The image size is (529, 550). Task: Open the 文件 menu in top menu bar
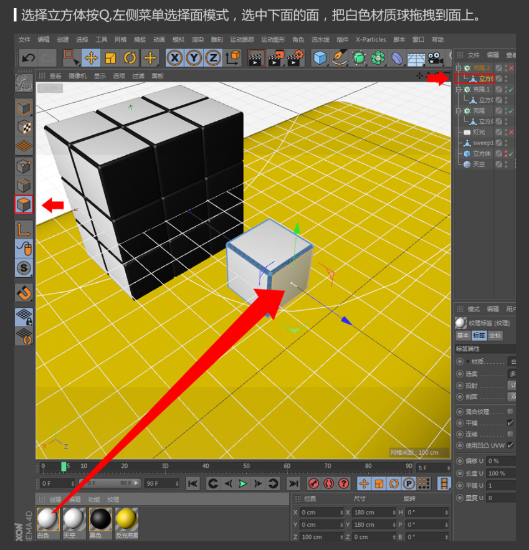[x=24, y=40]
